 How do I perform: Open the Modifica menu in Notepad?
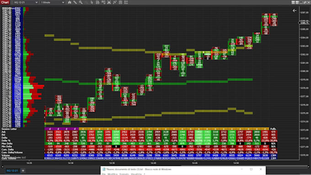[x=113, y=174]
